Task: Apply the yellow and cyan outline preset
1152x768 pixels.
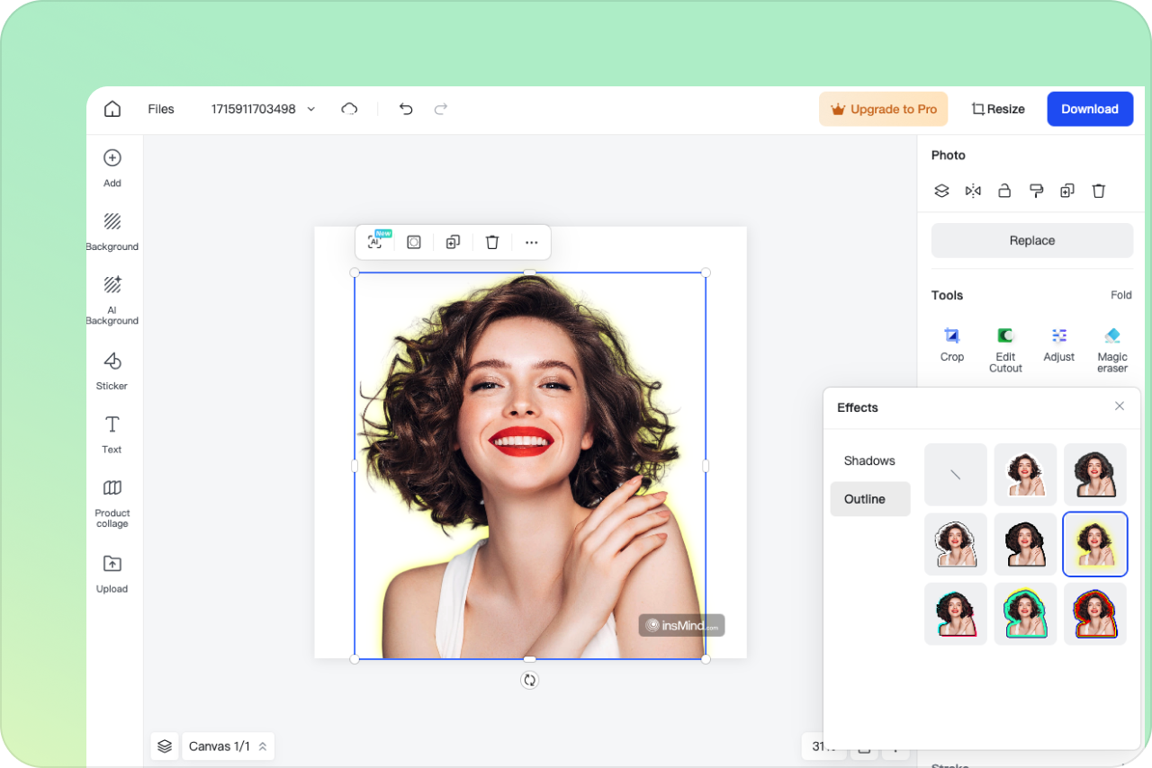Action: point(1026,614)
